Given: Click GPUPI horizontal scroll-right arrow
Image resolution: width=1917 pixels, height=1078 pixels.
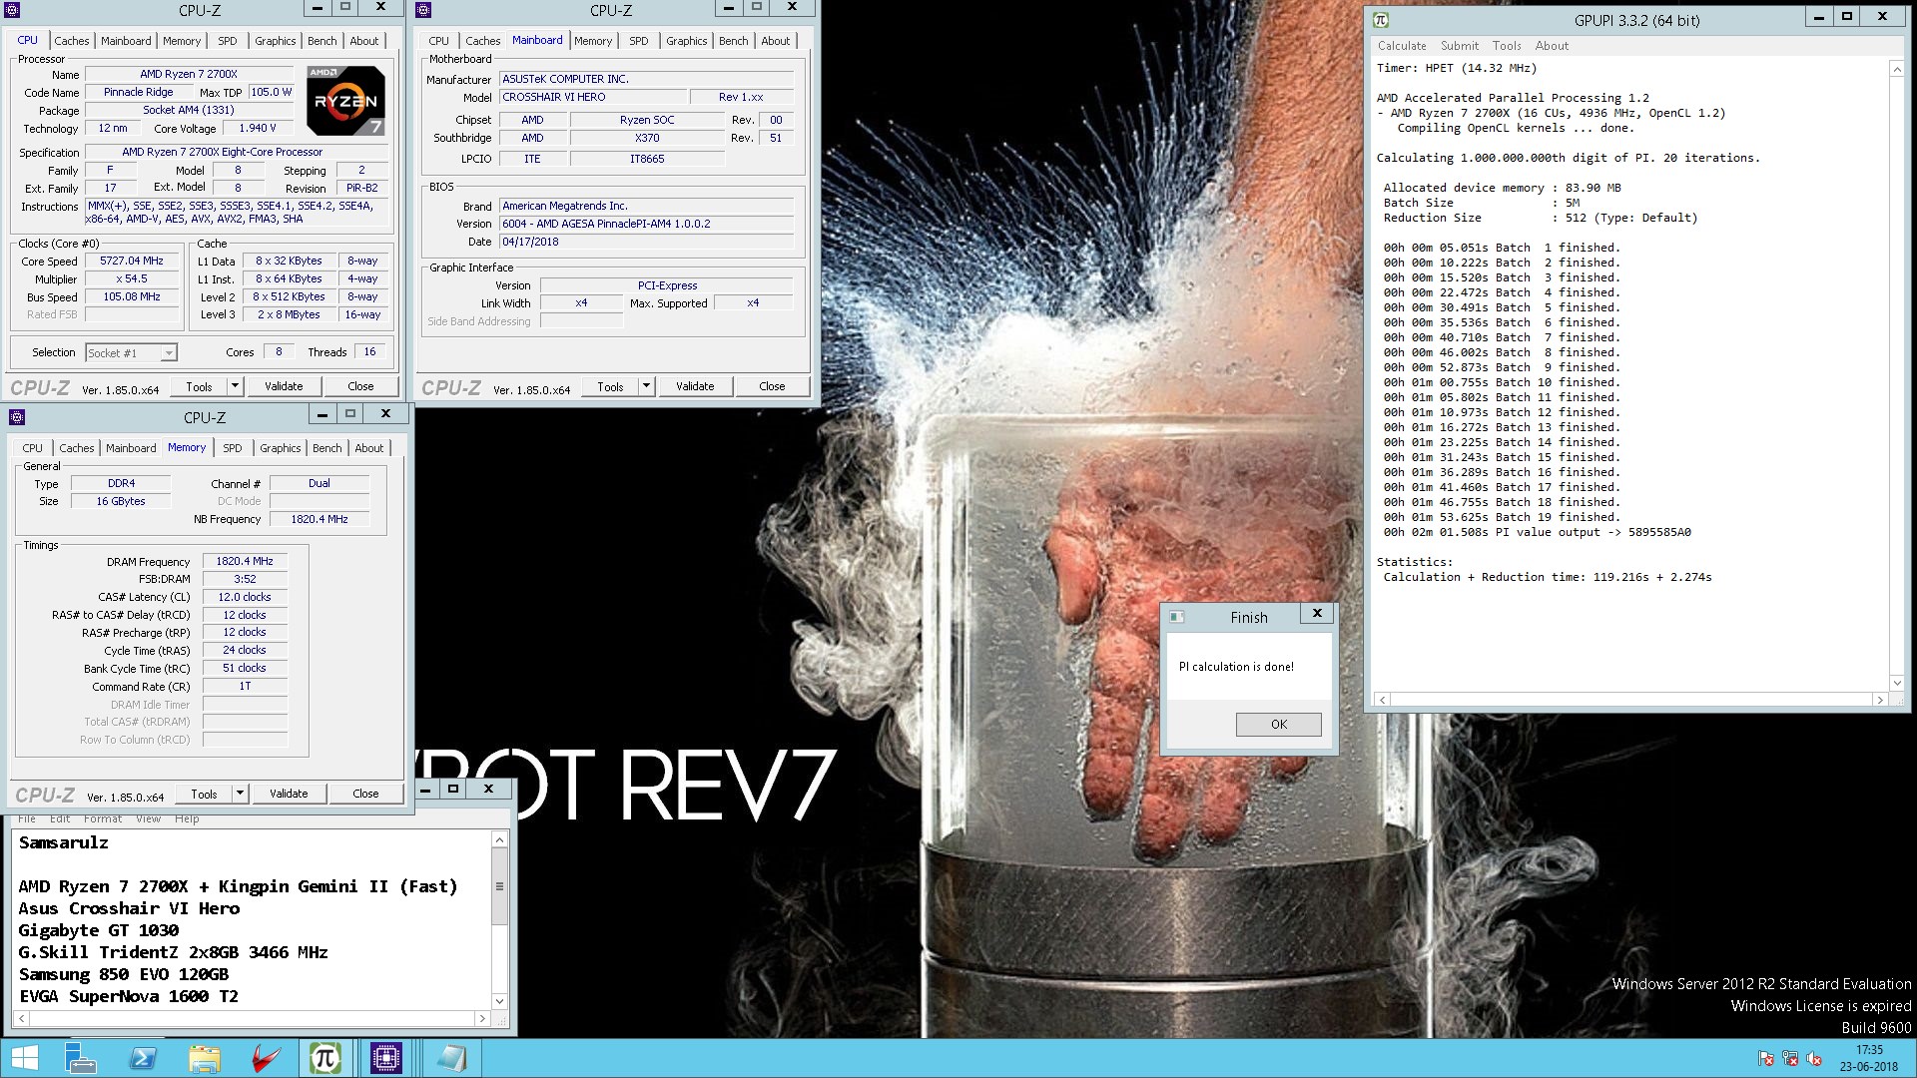Looking at the screenshot, I should [1880, 700].
